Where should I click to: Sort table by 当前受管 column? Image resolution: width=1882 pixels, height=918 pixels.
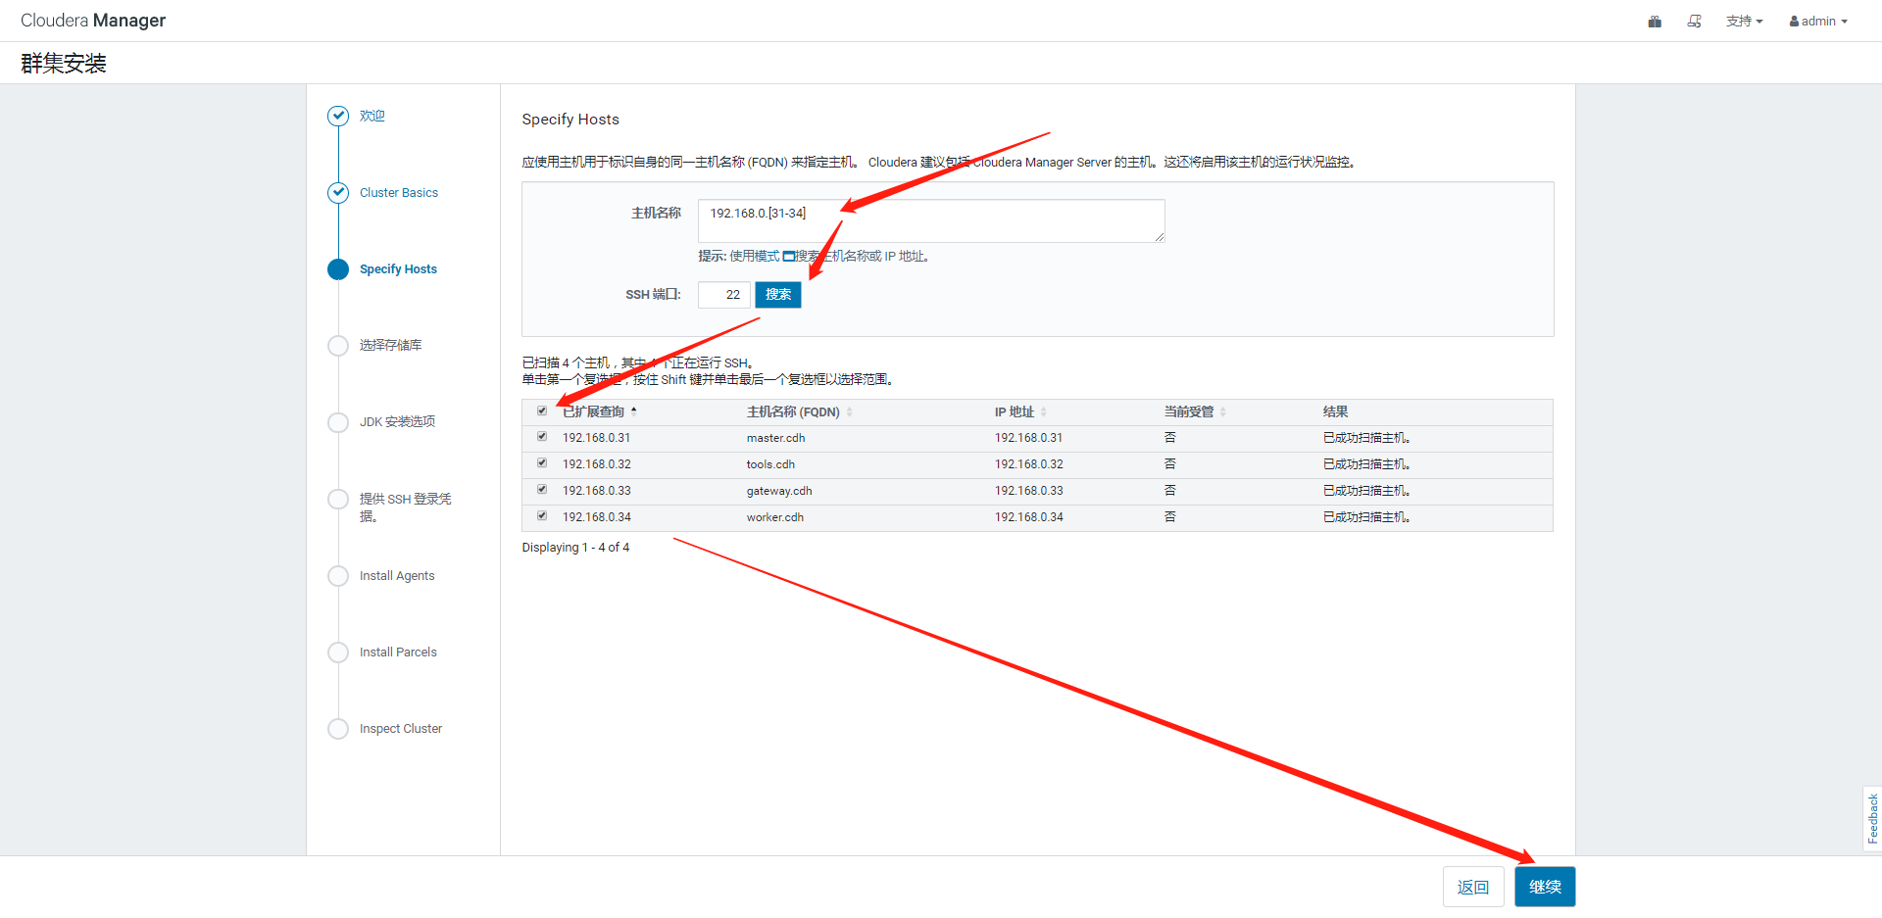coord(1195,412)
